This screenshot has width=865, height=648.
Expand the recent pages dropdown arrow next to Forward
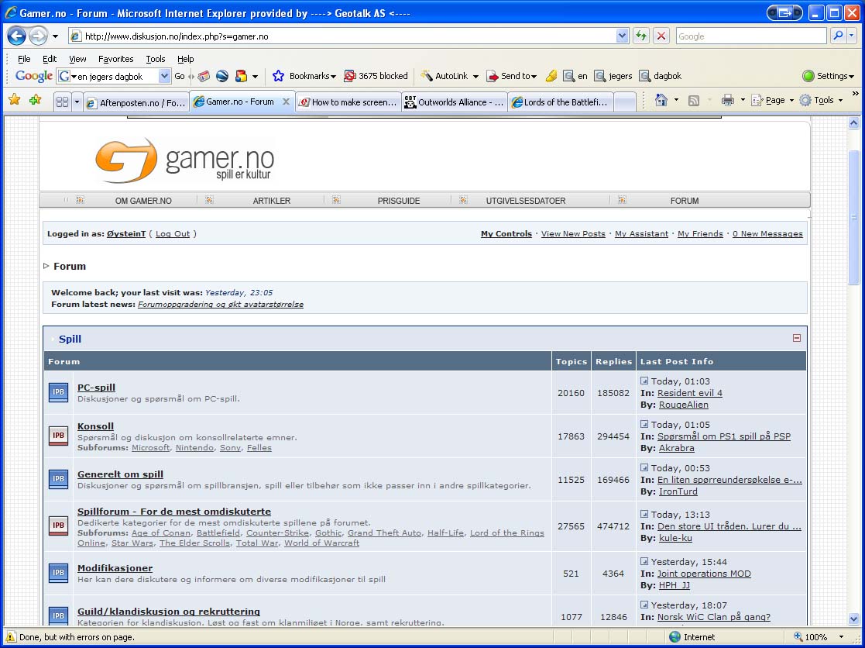point(55,36)
